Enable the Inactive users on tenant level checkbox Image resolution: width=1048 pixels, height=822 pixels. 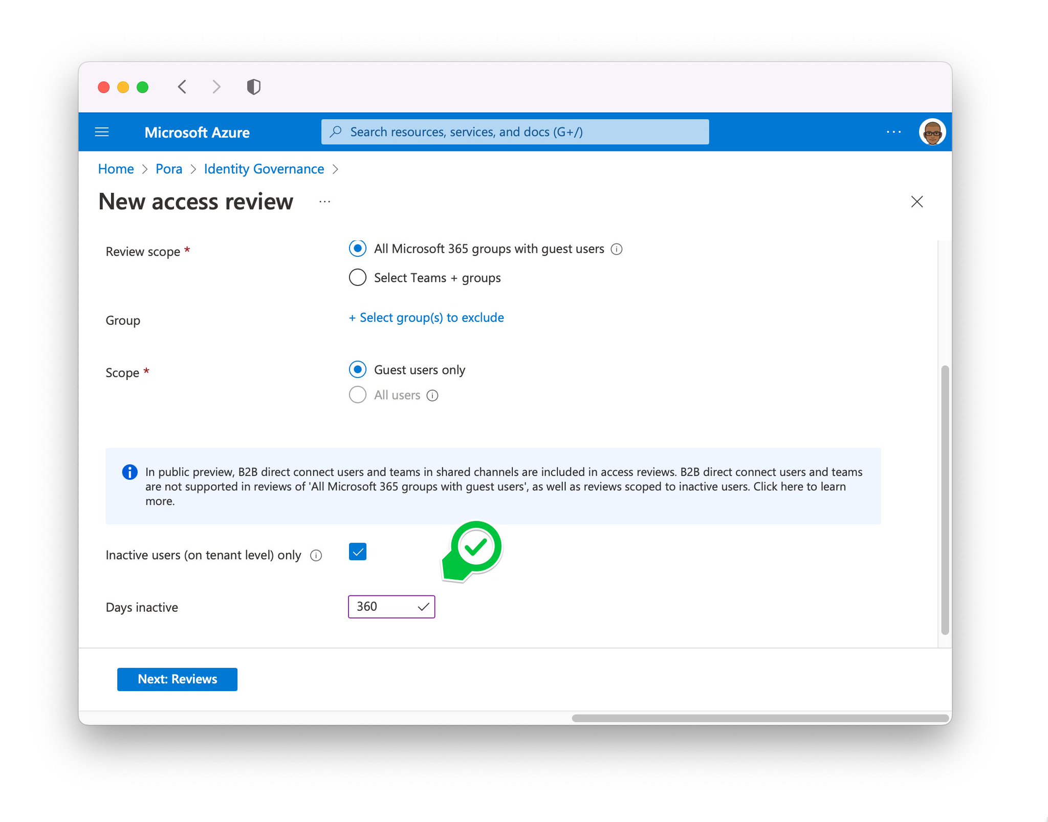(357, 551)
